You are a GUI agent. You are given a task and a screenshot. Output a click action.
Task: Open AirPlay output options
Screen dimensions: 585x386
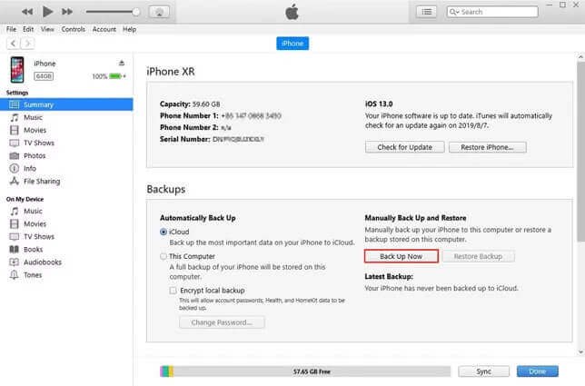(x=161, y=12)
